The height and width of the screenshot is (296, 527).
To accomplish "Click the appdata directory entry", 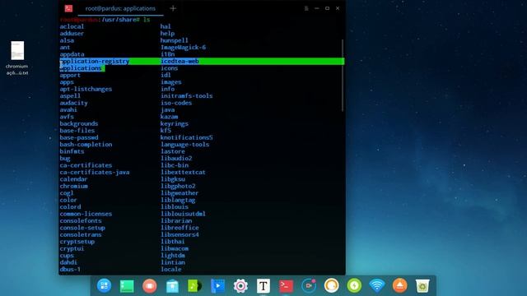I will [x=72, y=54].
